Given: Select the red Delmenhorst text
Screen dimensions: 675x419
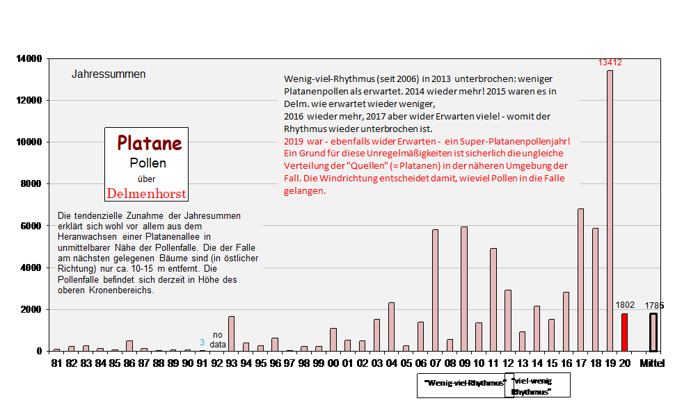Looking at the screenshot, I should (147, 194).
